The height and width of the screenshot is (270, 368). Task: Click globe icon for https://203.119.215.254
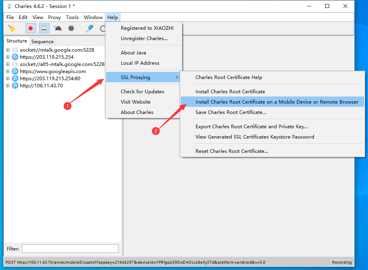click(15, 57)
